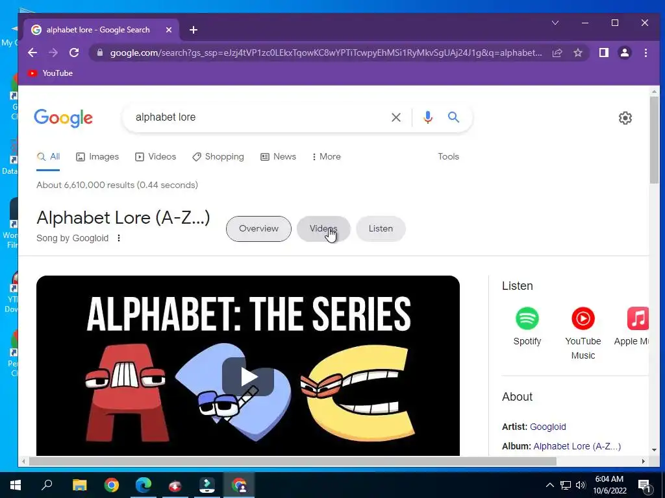This screenshot has width=665, height=498.
Task: Switch to News results tab
Action: pyautogui.click(x=278, y=157)
